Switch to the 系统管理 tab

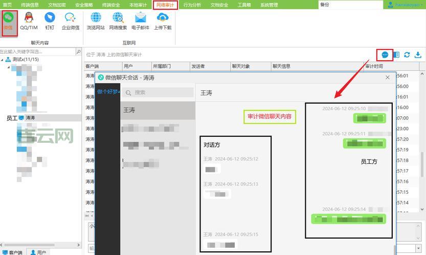pyautogui.click(x=269, y=5)
